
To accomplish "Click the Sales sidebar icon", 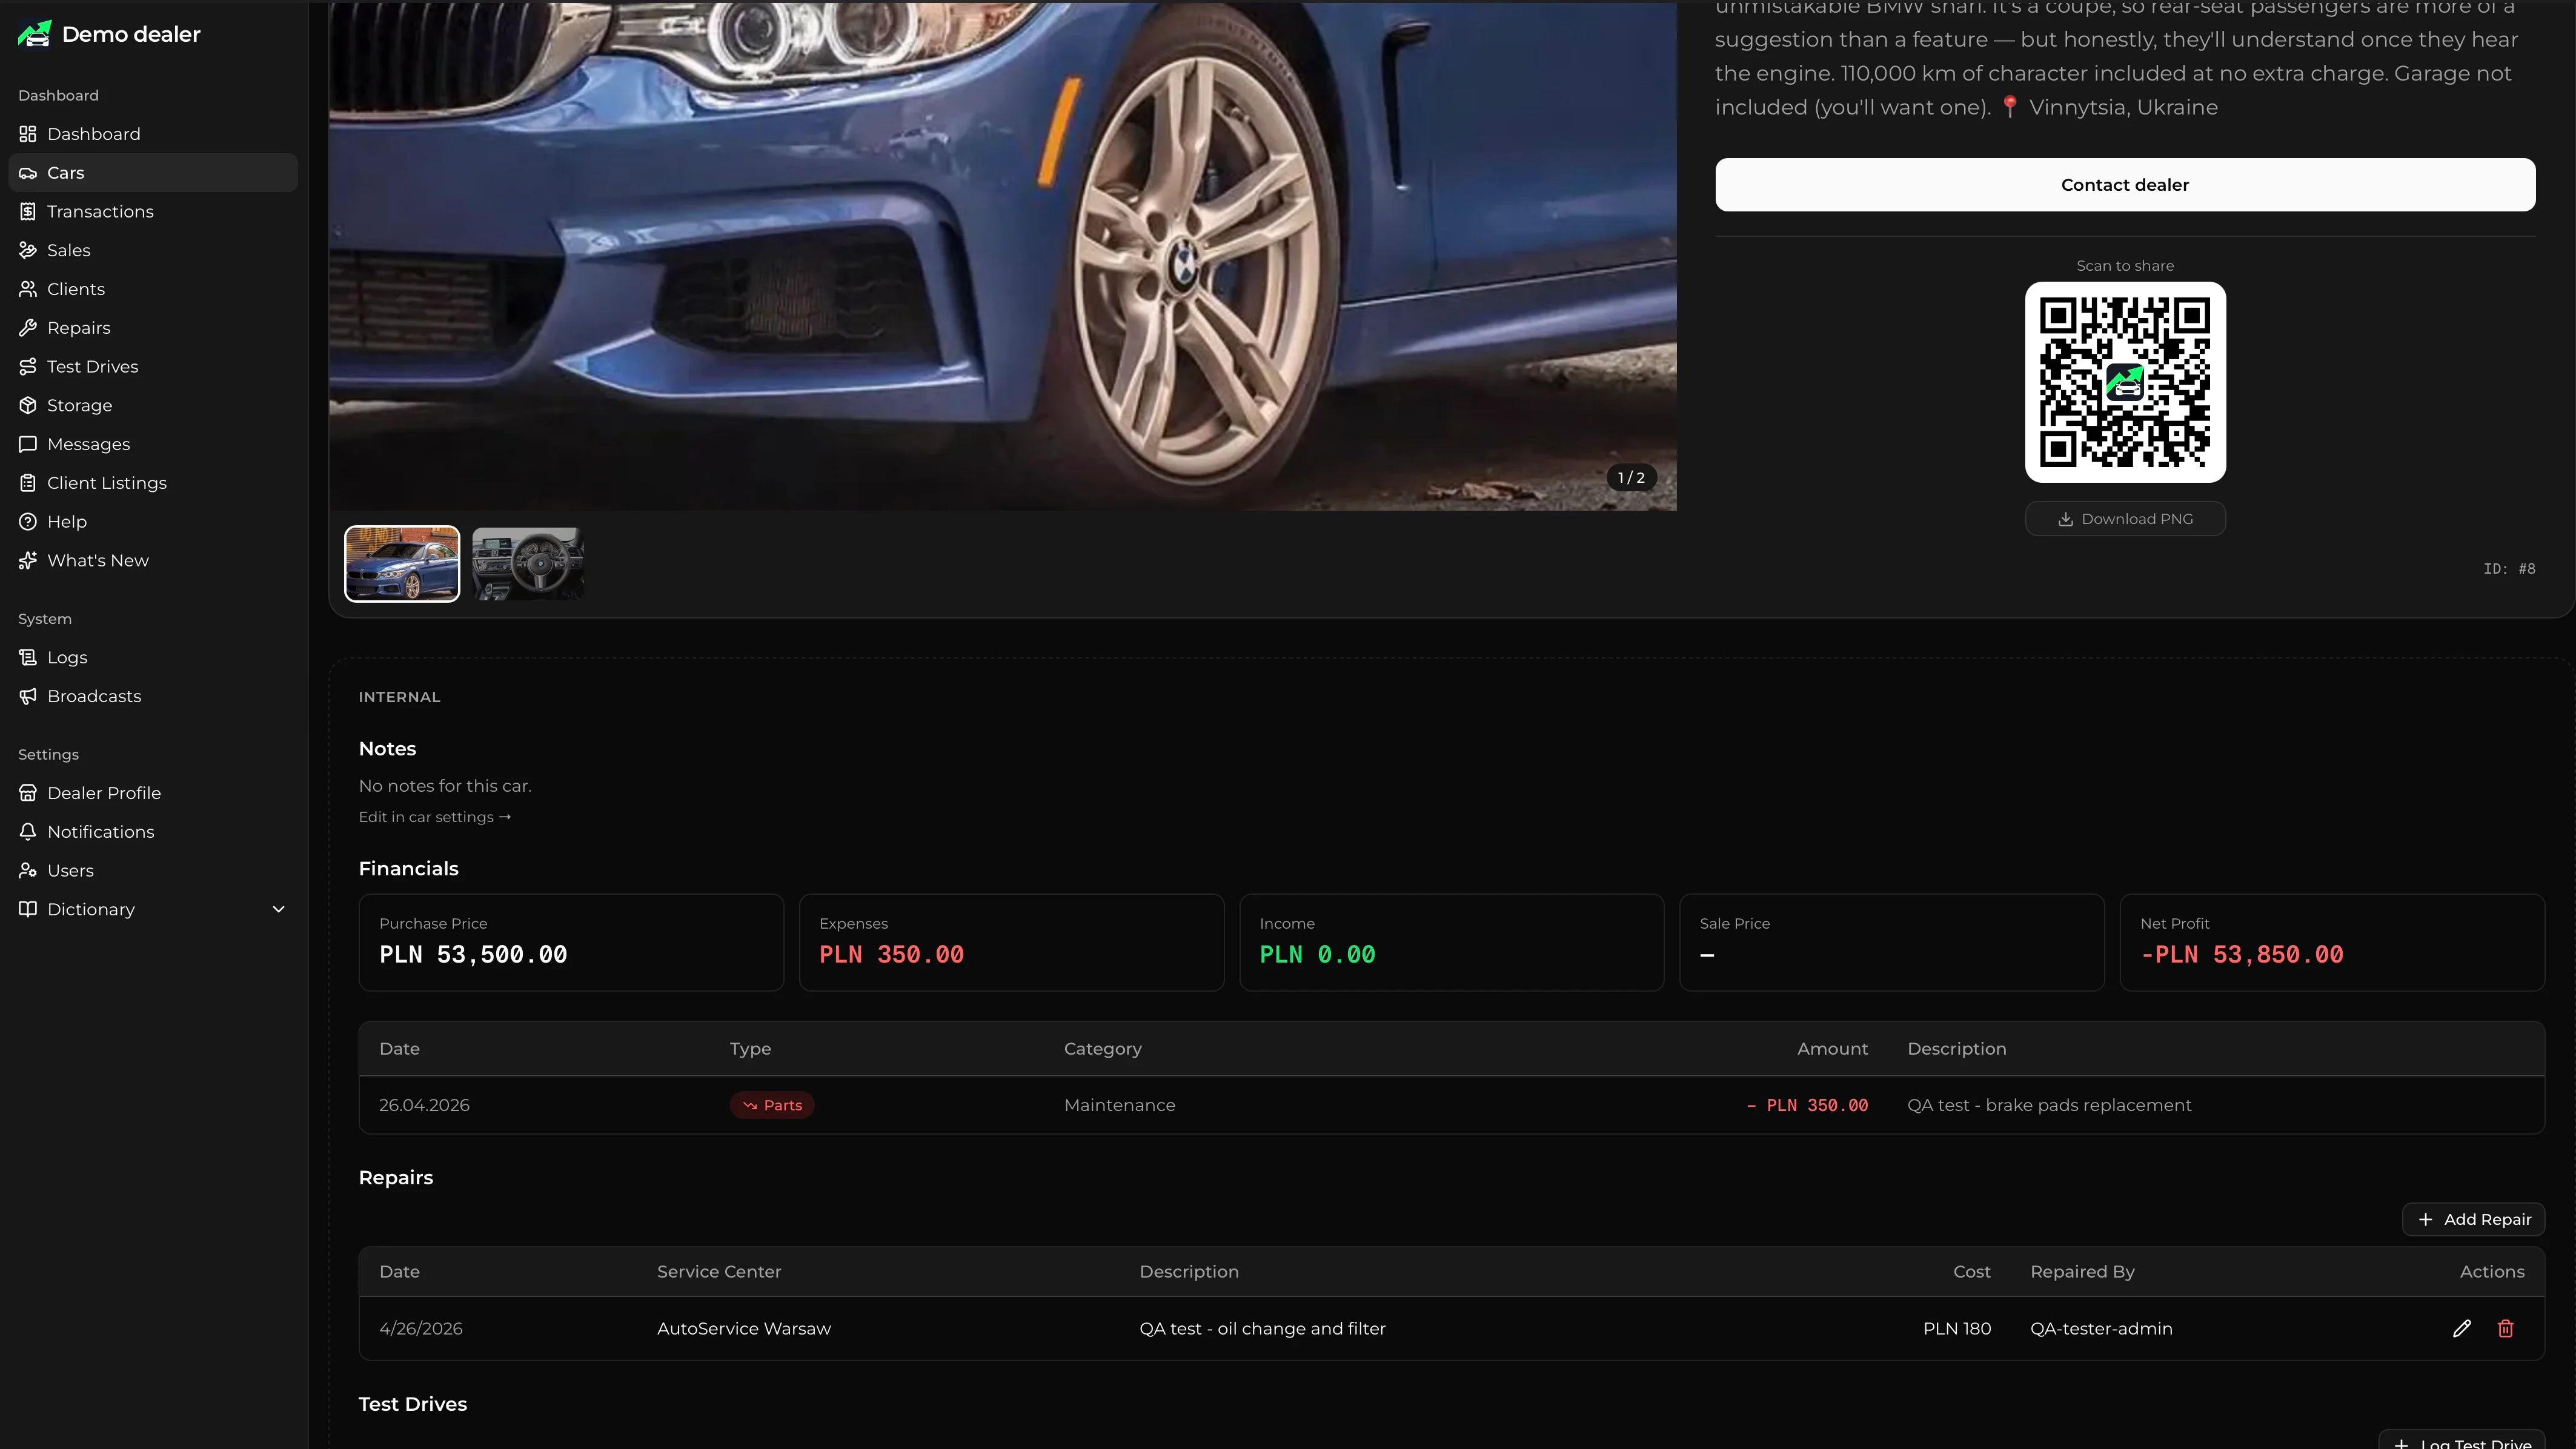I will (x=28, y=251).
